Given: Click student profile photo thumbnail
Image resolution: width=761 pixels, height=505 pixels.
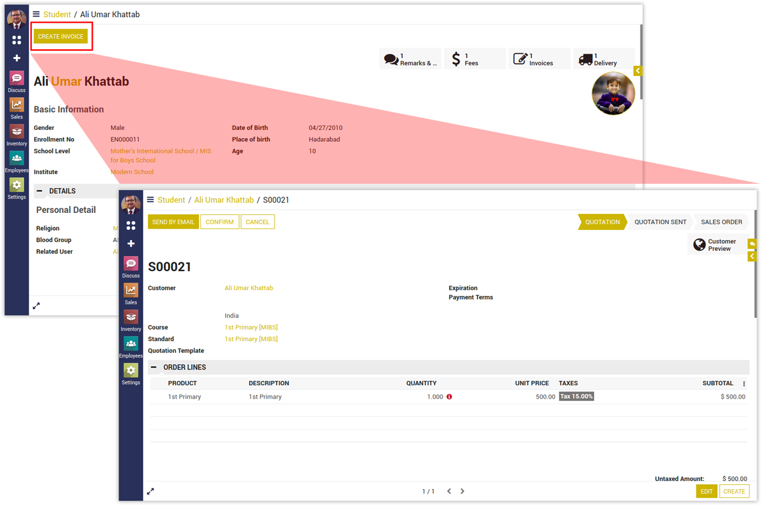Looking at the screenshot, I should [613, 93].
